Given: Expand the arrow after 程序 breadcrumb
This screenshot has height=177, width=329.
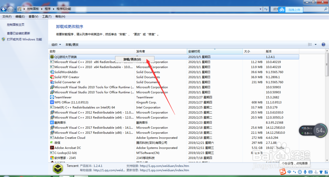Looking at the screenshot, I should (x=54, y=9).
